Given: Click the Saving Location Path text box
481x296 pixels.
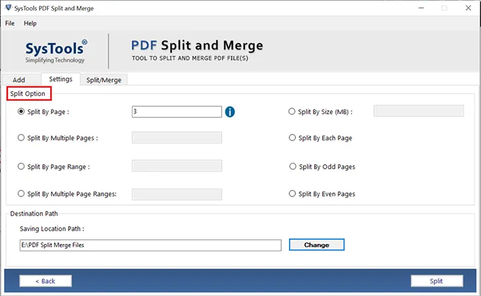Looking at the screenshot, I should pos(150,245).
